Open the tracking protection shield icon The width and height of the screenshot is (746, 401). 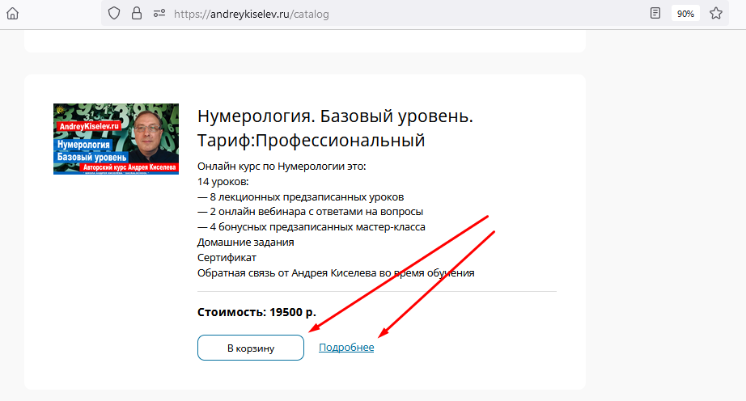point(114,13)
